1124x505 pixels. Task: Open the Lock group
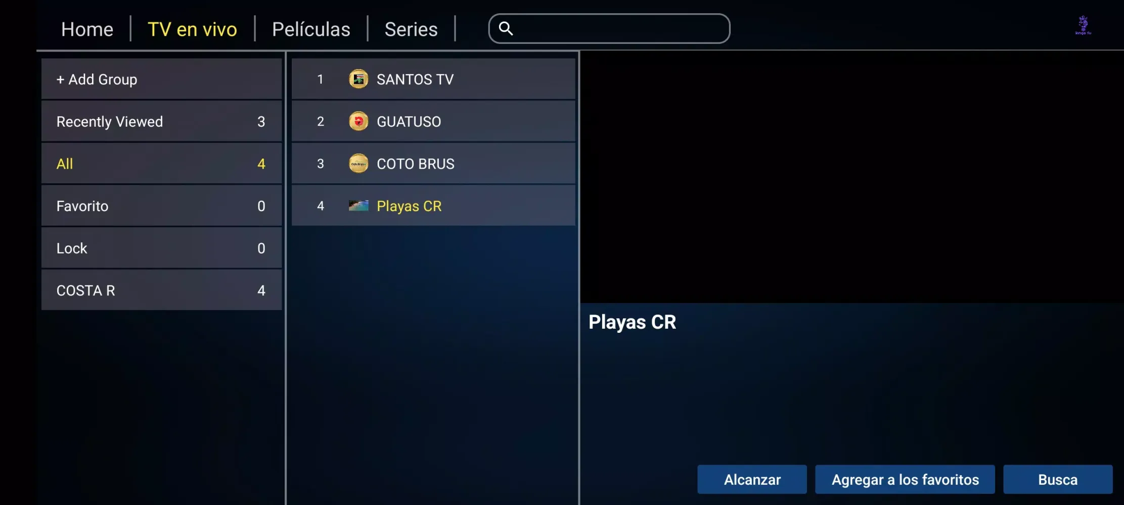162,248
